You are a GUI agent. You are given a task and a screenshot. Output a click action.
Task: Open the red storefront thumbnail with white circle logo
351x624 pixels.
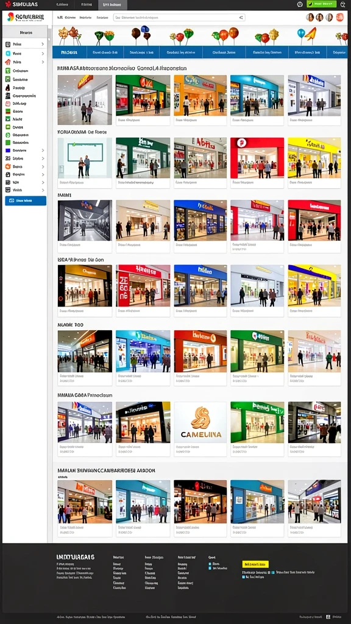click(257, 158)
